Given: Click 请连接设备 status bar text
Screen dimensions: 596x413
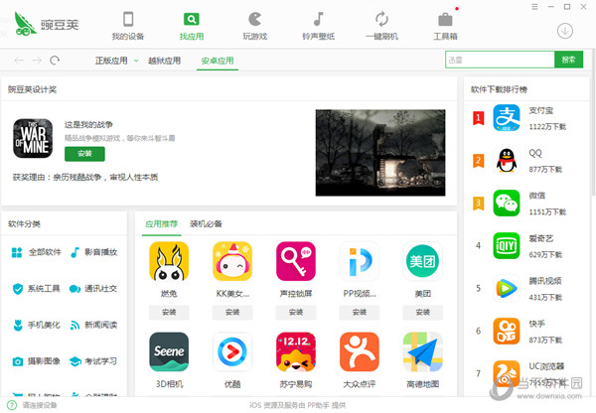Looking at the screenshot, I should (40, 405).
